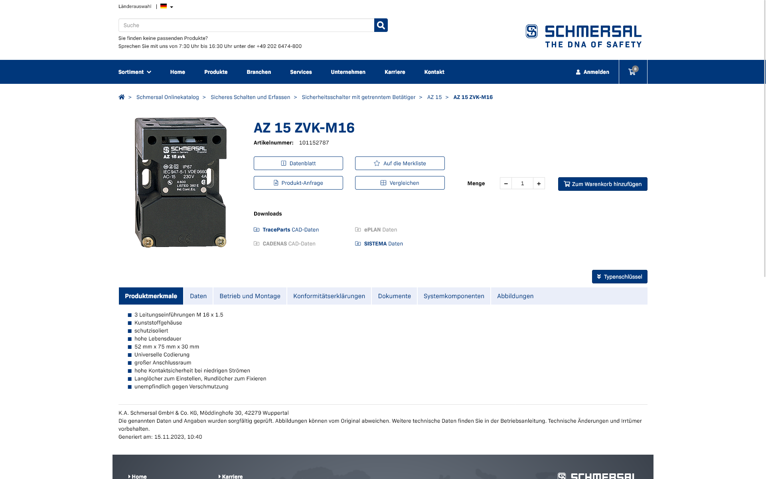
Task: Click the article number 101152787
Action: pyautogui.click(x=314, y=143)
